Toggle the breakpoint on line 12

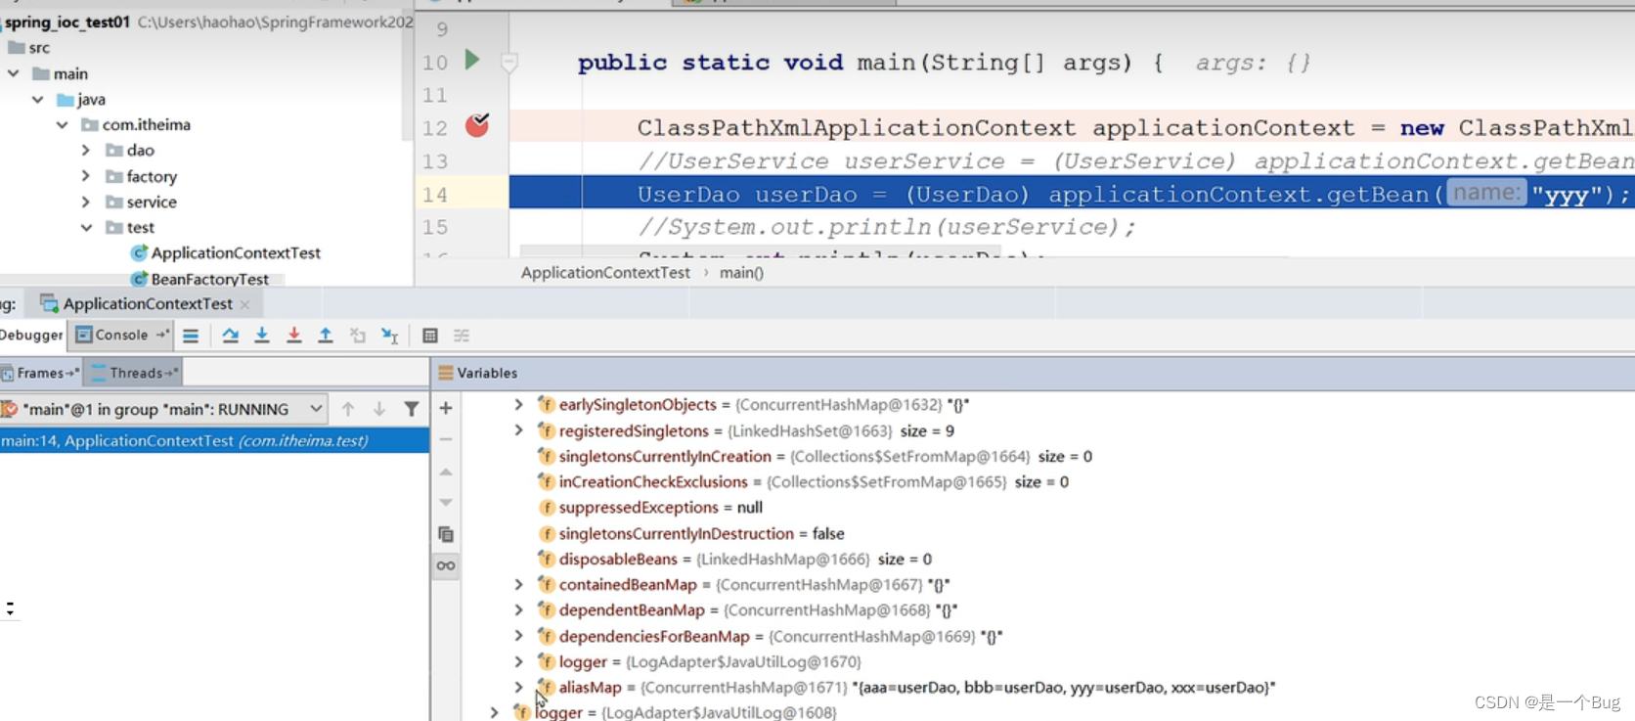[x=477, y=125]
